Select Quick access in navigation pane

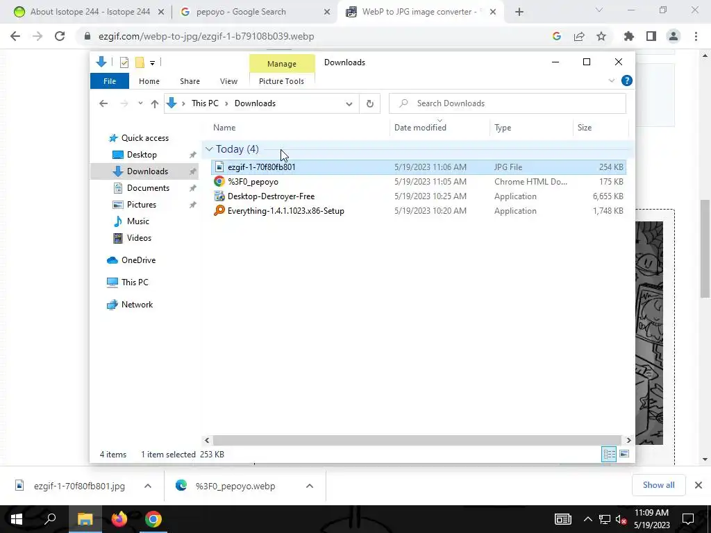pyautogui.click(x=144, y=138)
